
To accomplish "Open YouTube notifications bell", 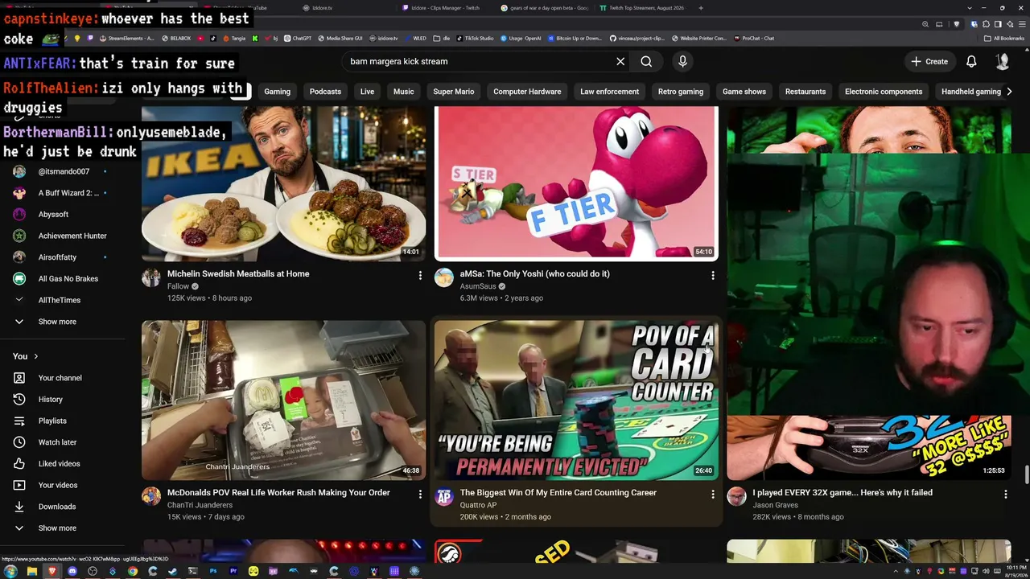I will 971,61.
